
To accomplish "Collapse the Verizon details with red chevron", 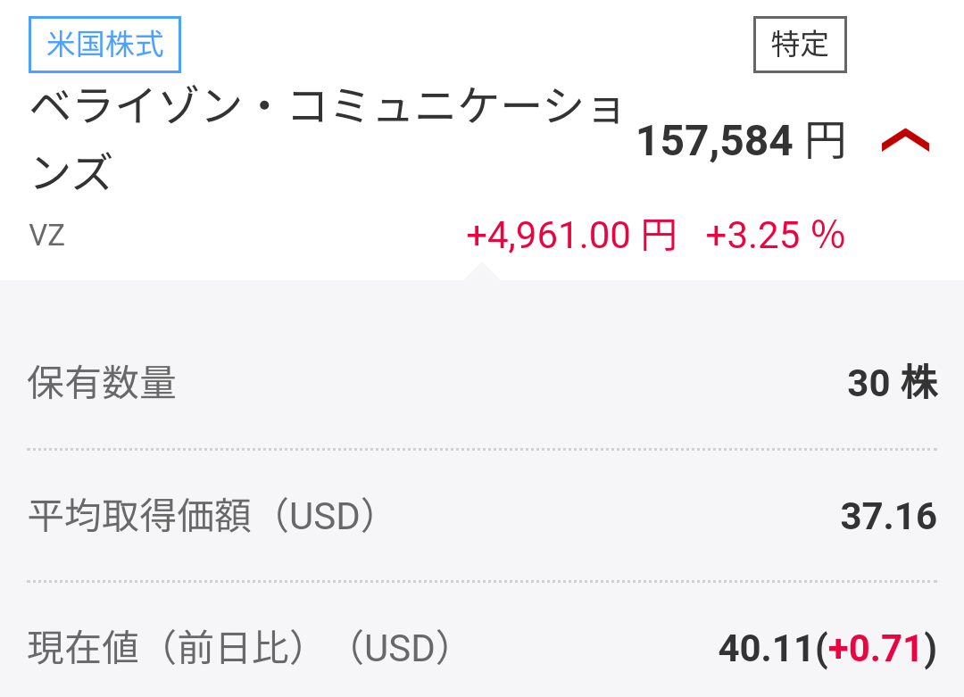I will pos(905,141).
